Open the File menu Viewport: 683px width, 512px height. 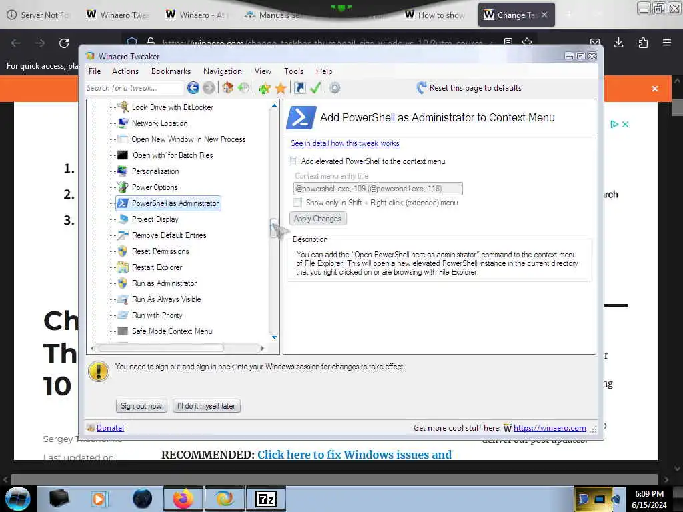pos(95,71)
